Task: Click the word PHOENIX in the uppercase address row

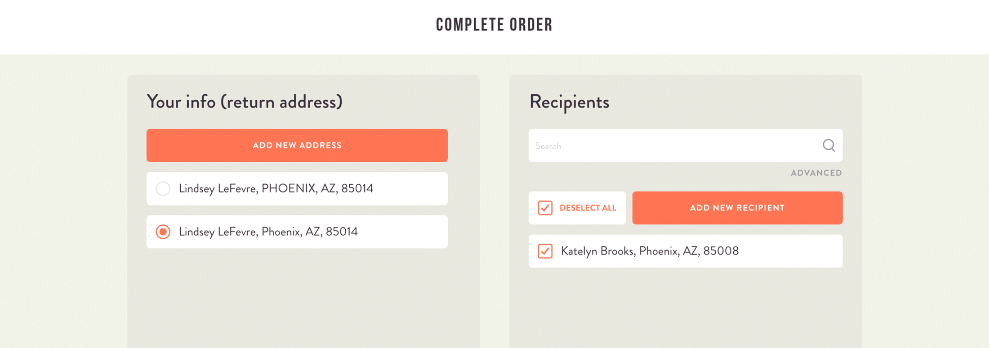Action: click(x=288, y=188)
